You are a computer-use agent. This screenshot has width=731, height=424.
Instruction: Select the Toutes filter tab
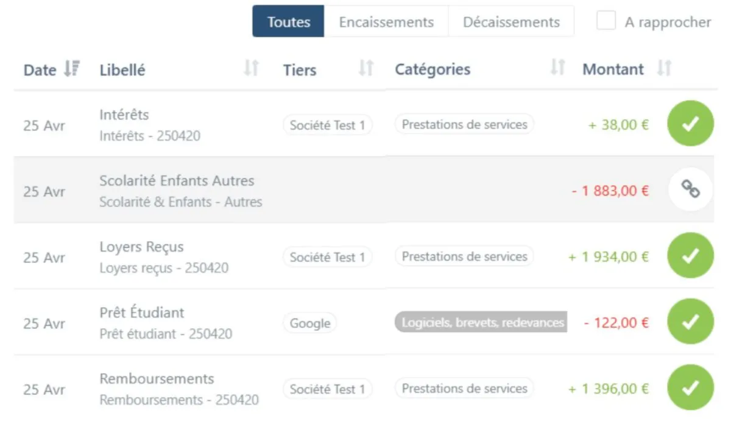[x=289, y=22]
